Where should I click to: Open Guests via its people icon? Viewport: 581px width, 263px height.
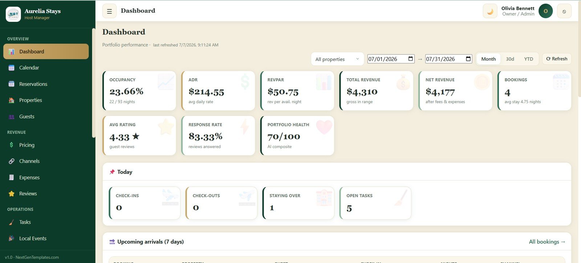pos(12,117)
